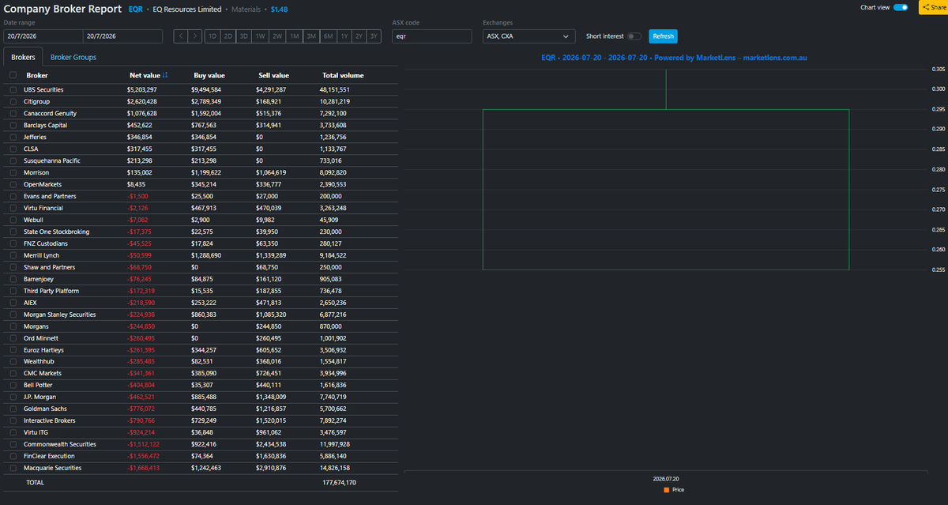Sort by Buy value column header
The width and height of the screenshot is (948, 505).
click(209, 76)
